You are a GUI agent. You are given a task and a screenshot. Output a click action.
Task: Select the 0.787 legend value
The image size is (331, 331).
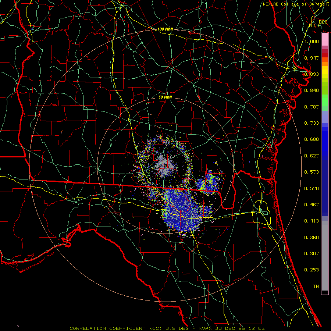[x=312, y=107]
